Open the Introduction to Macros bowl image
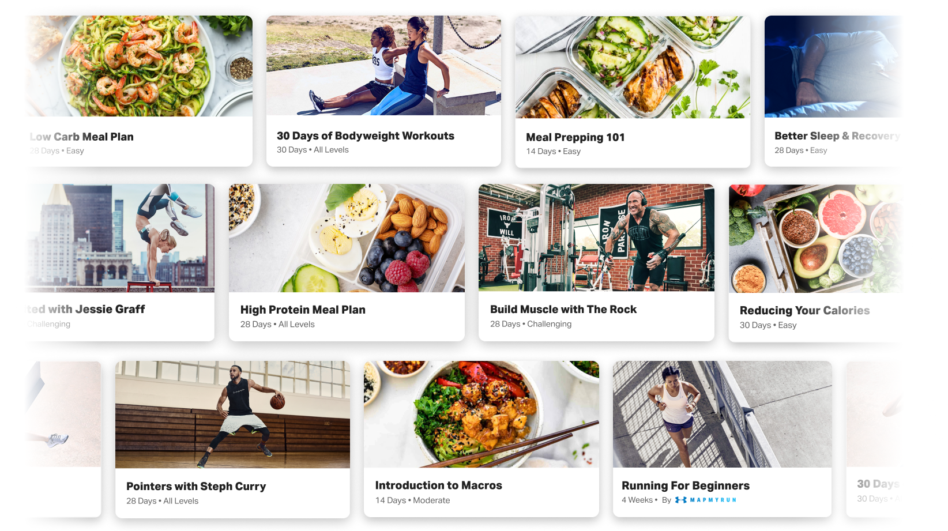948x531 pixels. (481, 414)
